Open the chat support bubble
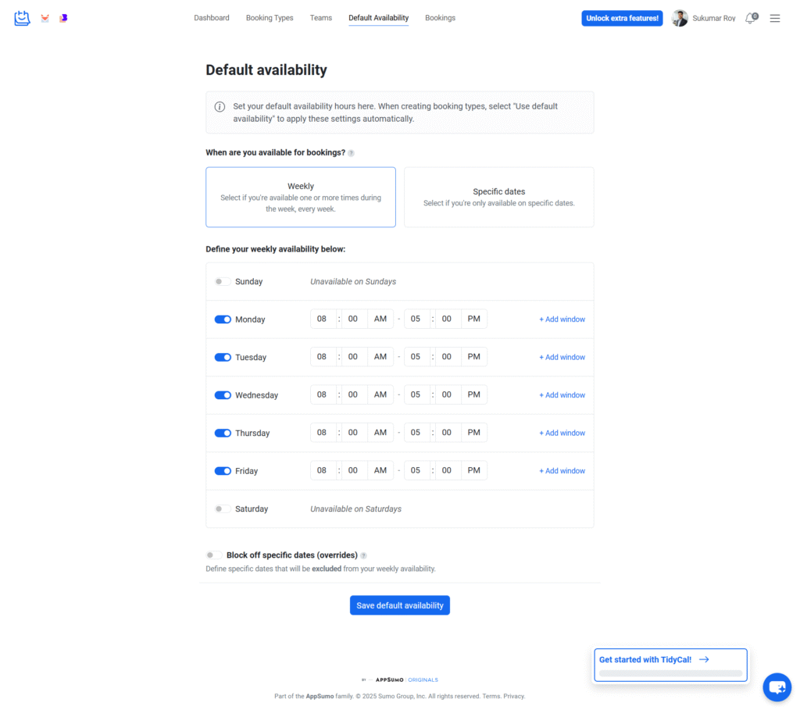The height and width of the screenshot is (710, 800). tap(777, 687)
